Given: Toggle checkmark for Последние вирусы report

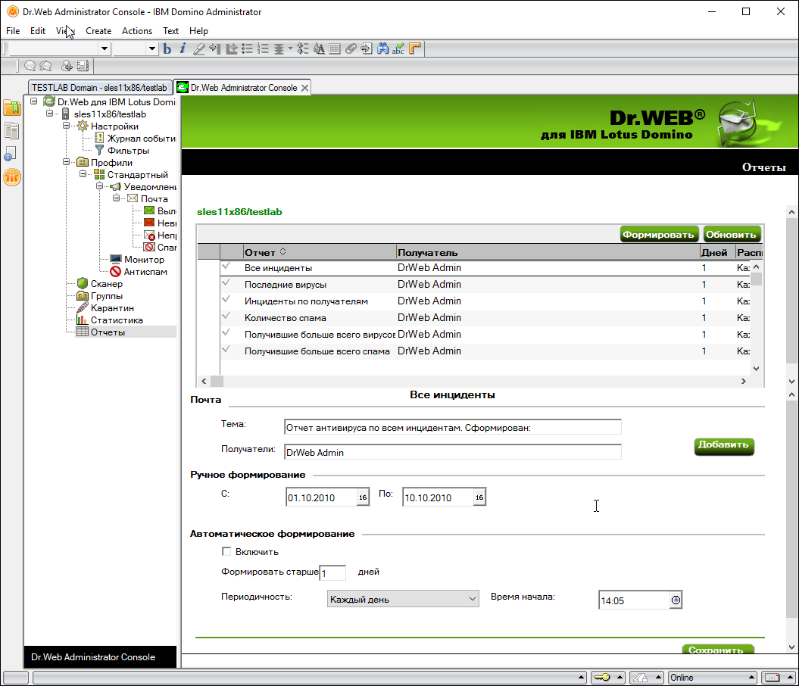Looking at the screenshot, I should (x=226, y=283).
